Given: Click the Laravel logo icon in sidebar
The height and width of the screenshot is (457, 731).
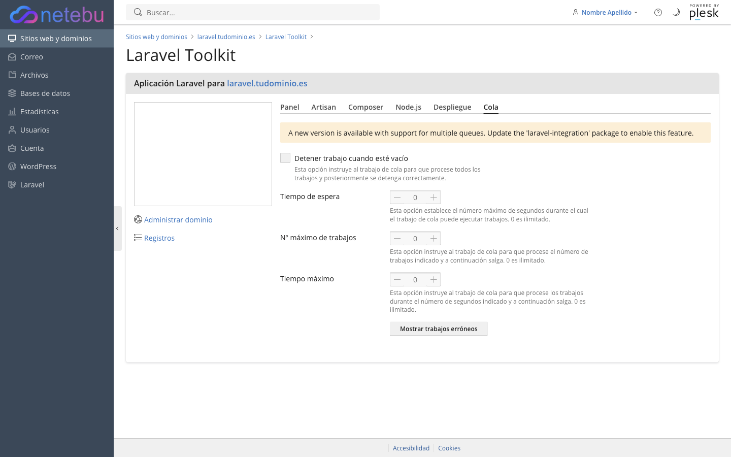Looking at the screenshot, I should point(12,185).
